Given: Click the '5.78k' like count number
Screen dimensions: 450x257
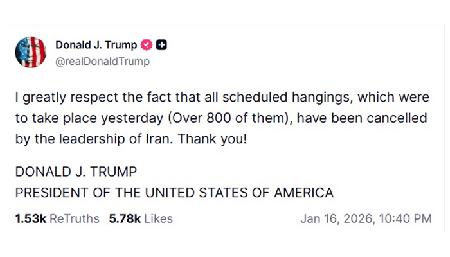Looking at the screenshot, I should coord(125,218).
